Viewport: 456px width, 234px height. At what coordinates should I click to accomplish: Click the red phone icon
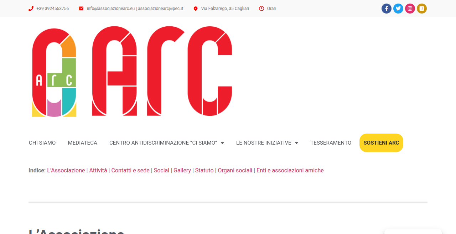[31, 9]
